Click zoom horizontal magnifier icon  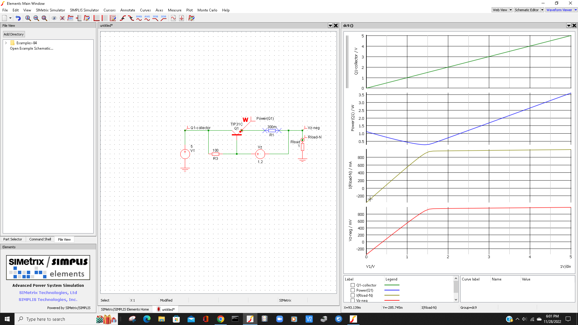pos(36,18)
